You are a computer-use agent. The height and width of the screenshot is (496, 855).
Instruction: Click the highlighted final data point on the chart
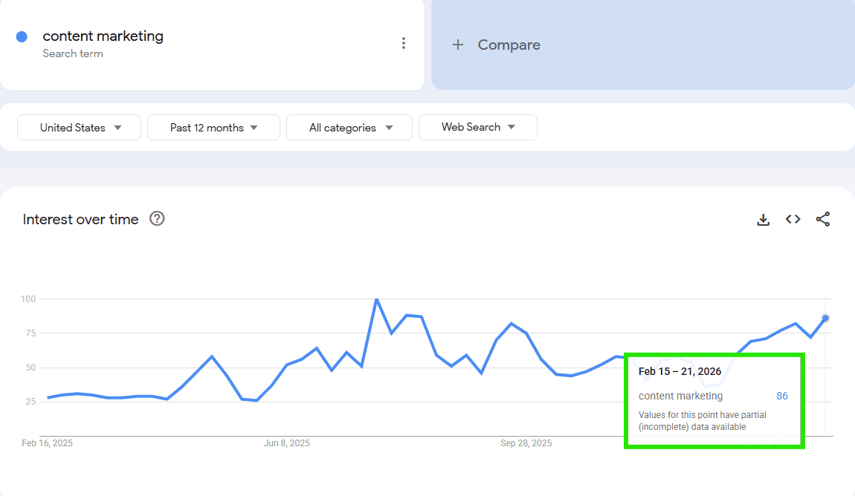pyautogui.click(x=825, y=318)
